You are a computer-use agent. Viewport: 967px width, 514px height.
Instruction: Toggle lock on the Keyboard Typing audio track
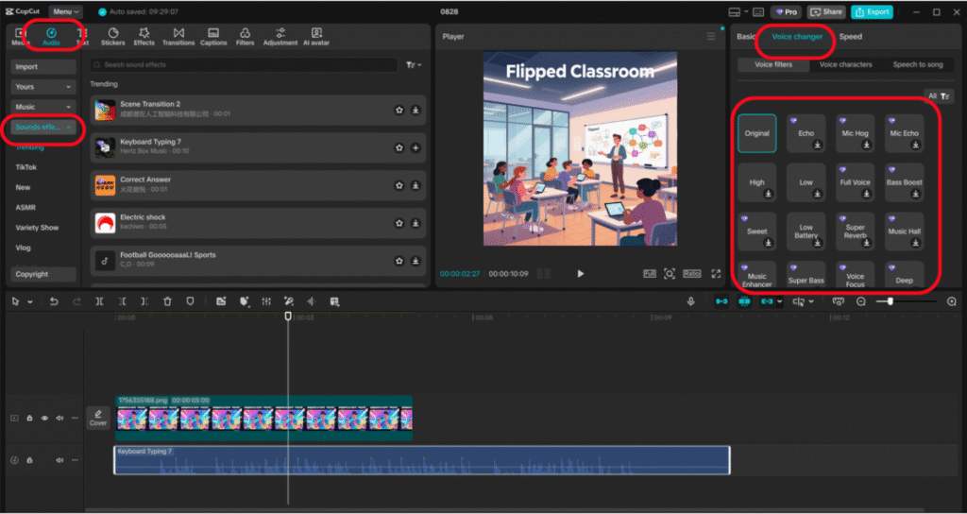pyautogui.click(x=29, y=460)
